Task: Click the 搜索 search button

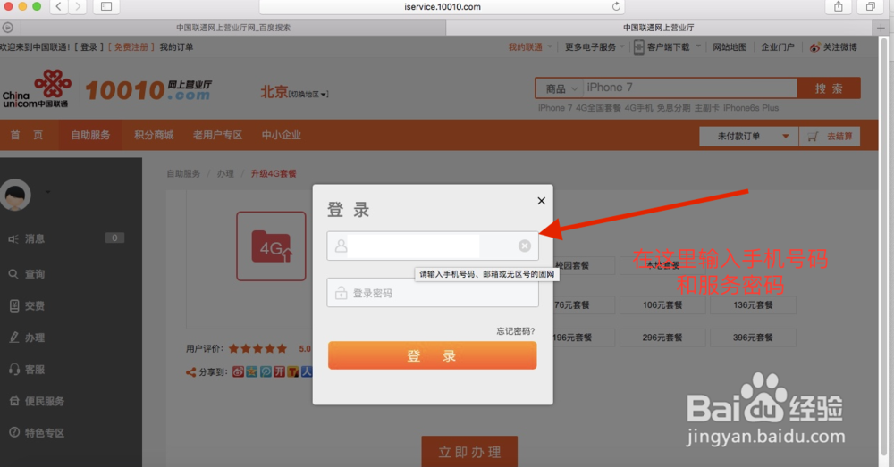Action: pyautogui.click(x=829, y=88)
